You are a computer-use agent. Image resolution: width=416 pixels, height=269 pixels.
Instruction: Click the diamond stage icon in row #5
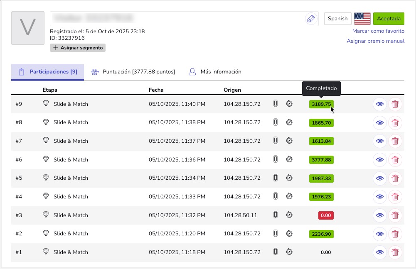tap(46, 178)
